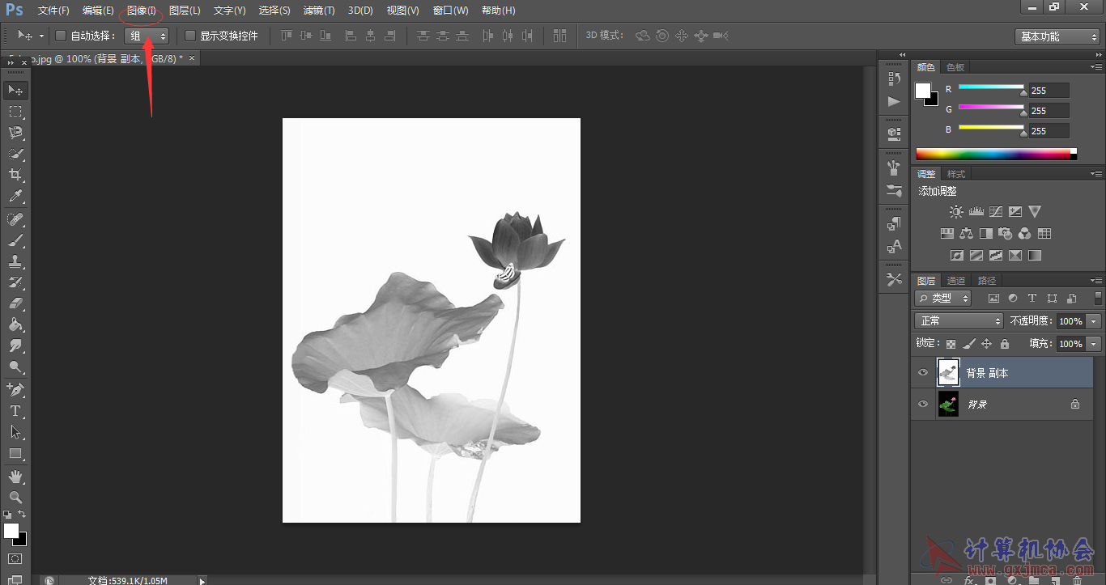1106x585 pixels.
Task: Select the Hand tool
Action: click(x=15, y=477)
